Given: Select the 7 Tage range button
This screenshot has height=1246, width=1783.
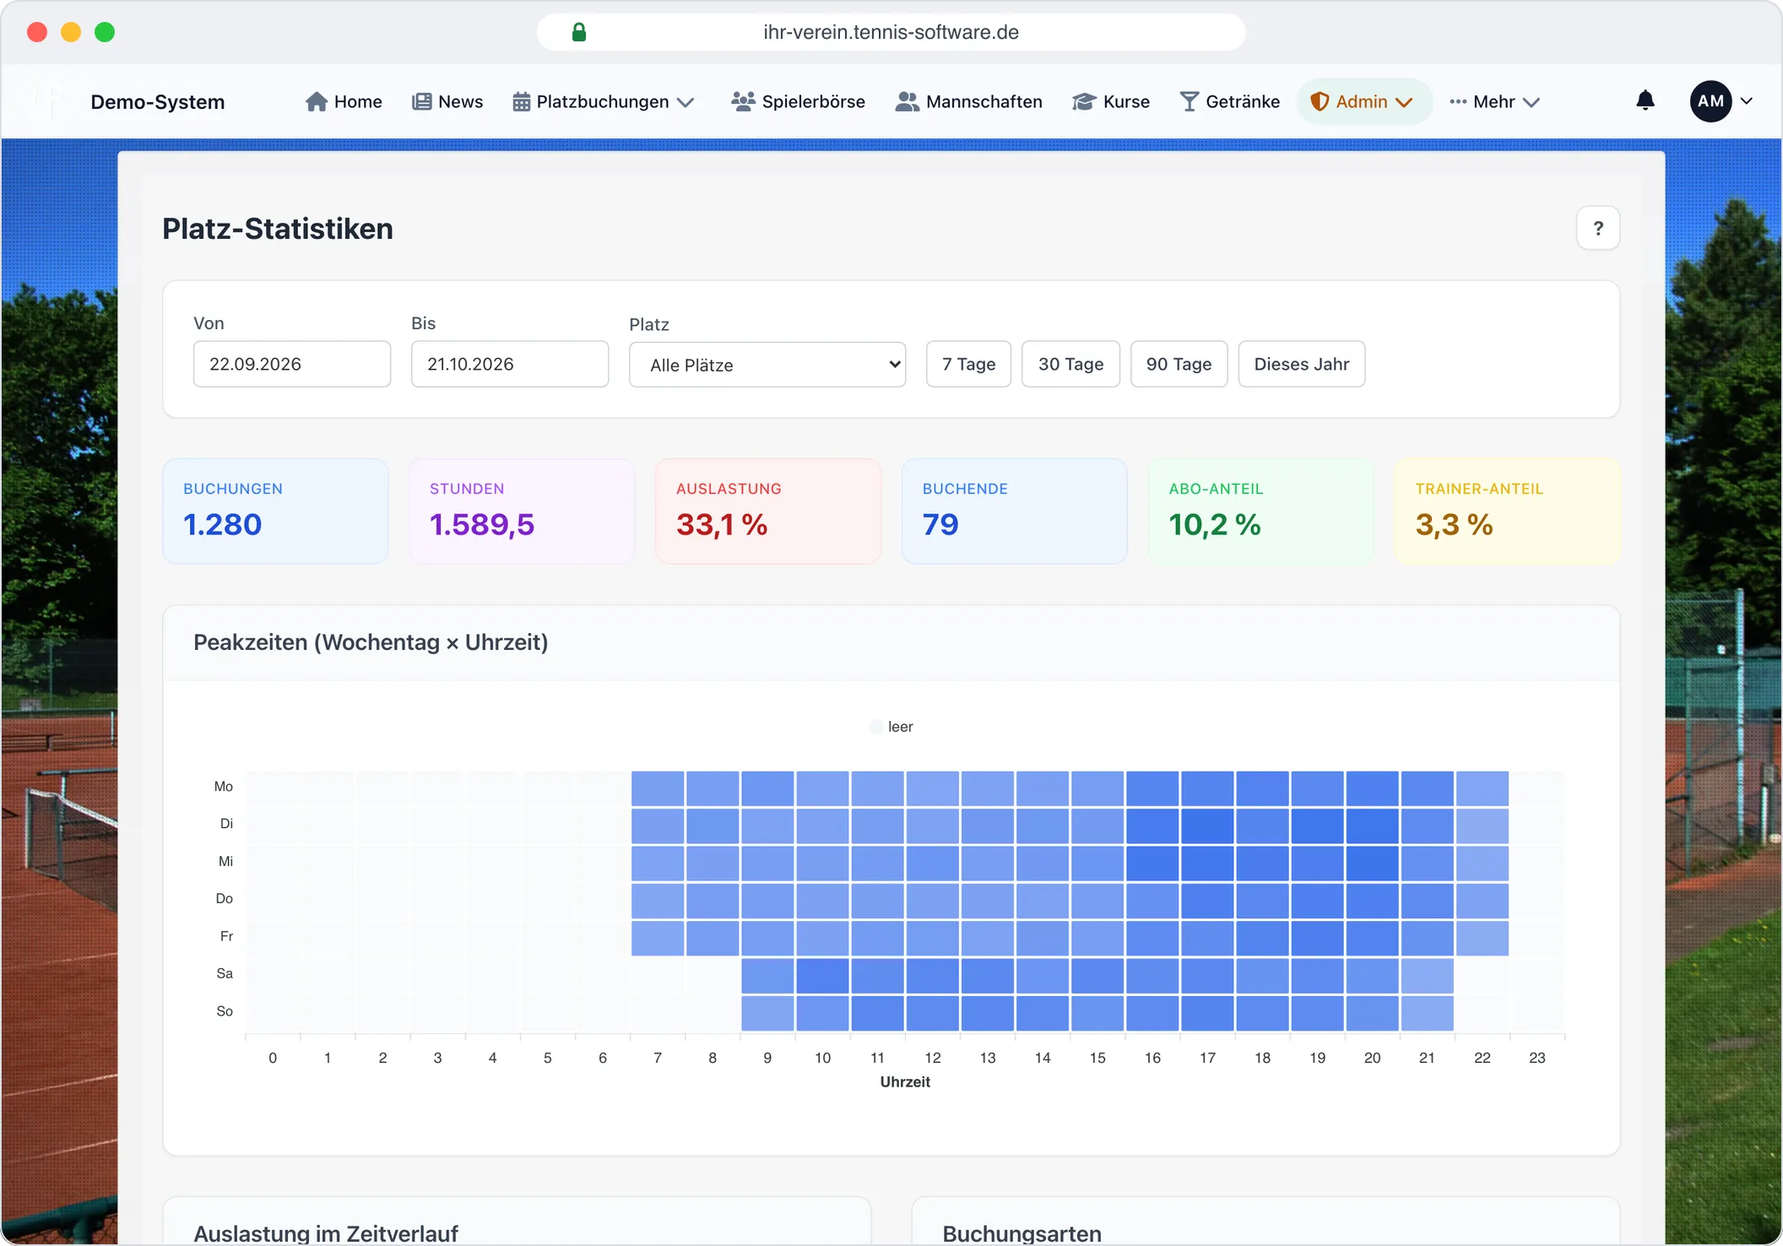Looking at the screenshot, I should pyautogui.click(x=969, y=364).
